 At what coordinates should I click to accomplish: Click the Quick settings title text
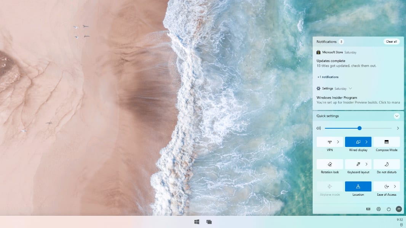(x=328, y=116)
